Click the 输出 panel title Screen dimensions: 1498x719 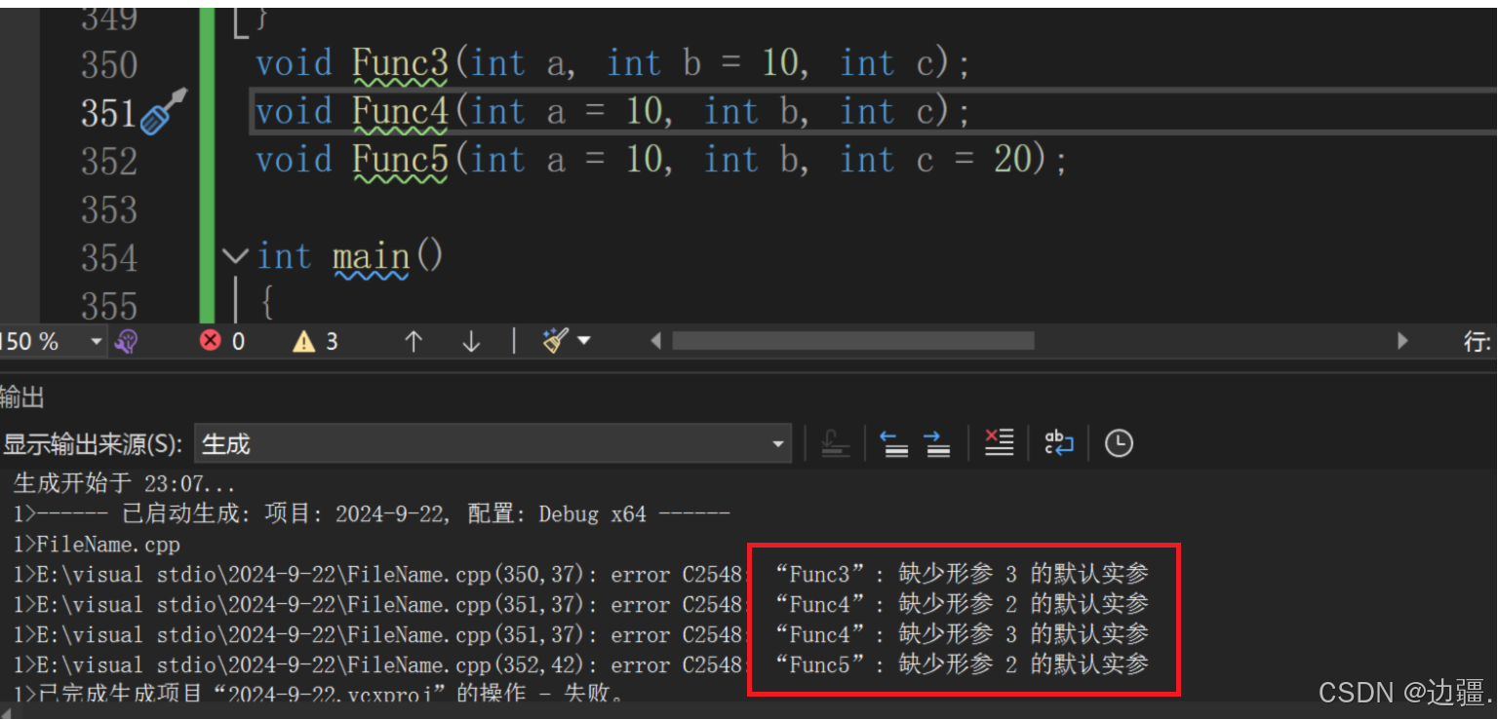pos(21,397)
